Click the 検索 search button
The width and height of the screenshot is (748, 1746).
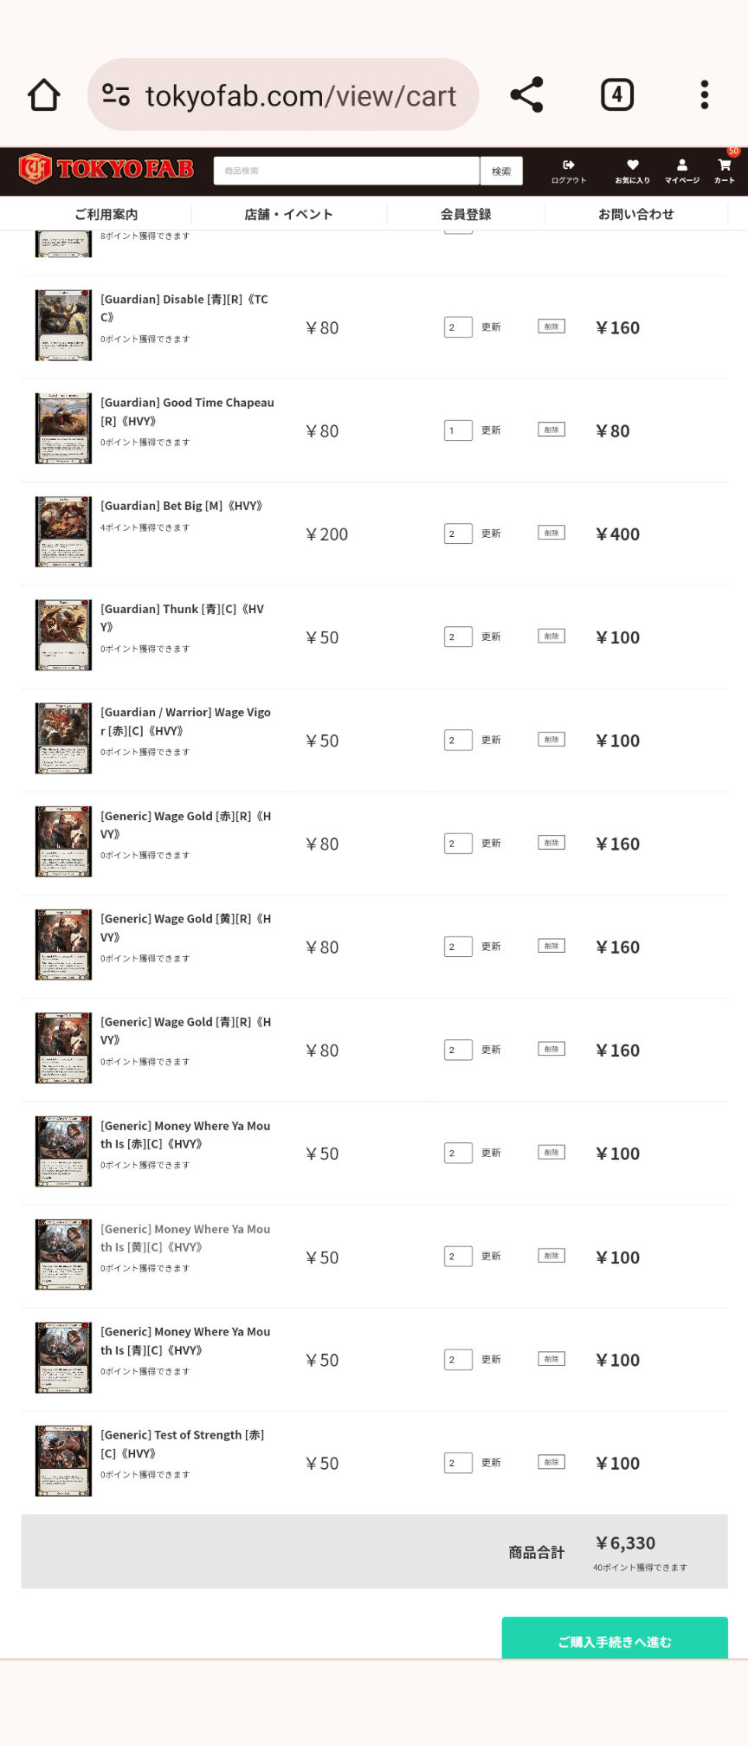(501, 171)
